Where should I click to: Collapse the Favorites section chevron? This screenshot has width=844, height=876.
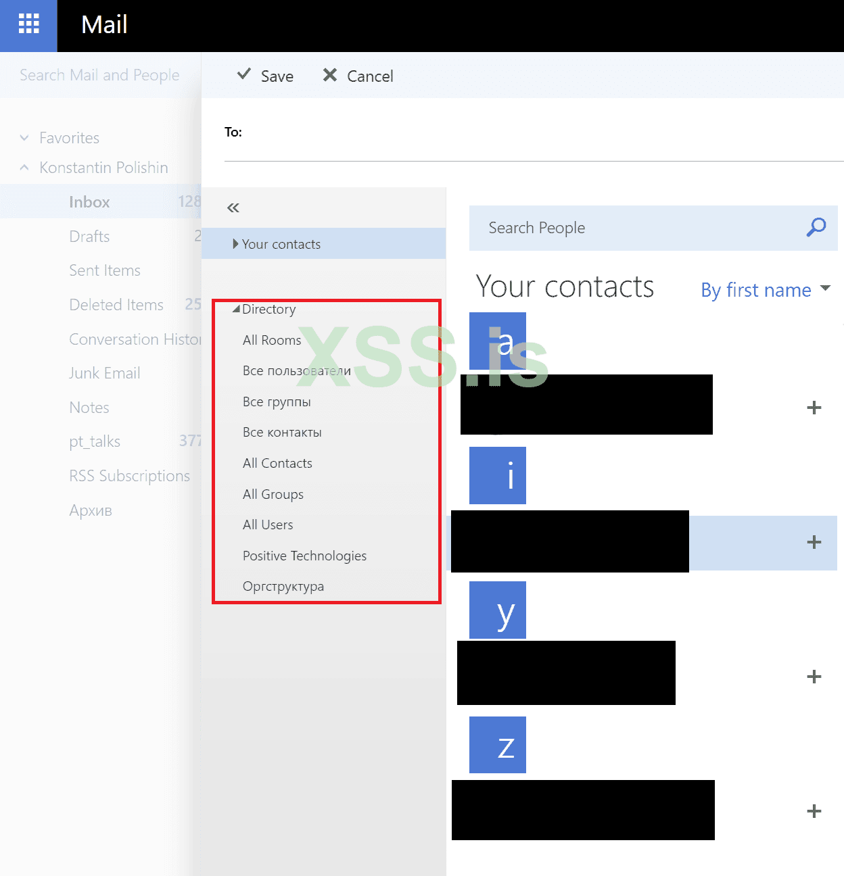click(24, 138)
